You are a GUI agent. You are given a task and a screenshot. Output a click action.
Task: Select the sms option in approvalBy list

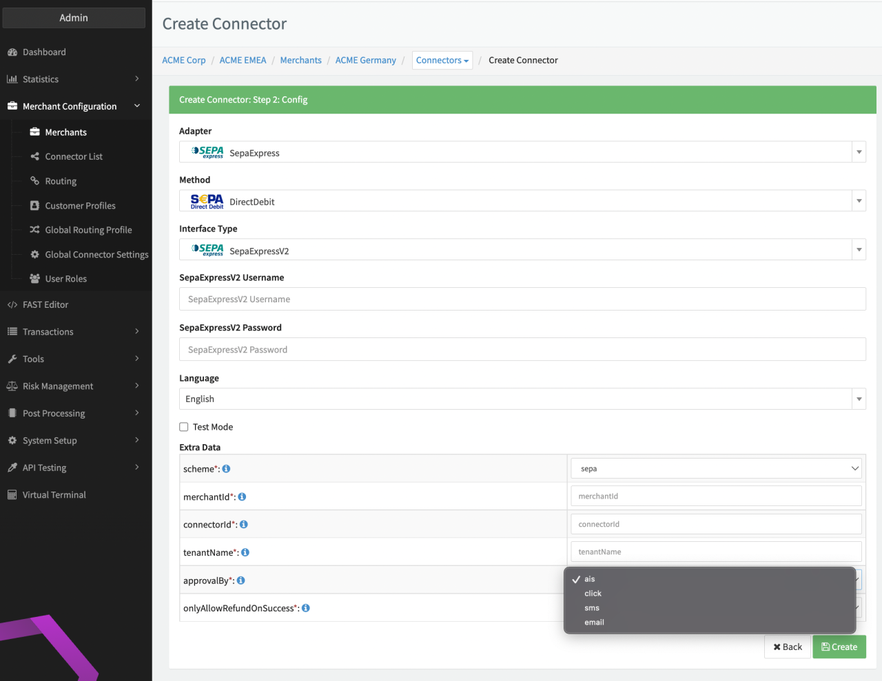592,608
